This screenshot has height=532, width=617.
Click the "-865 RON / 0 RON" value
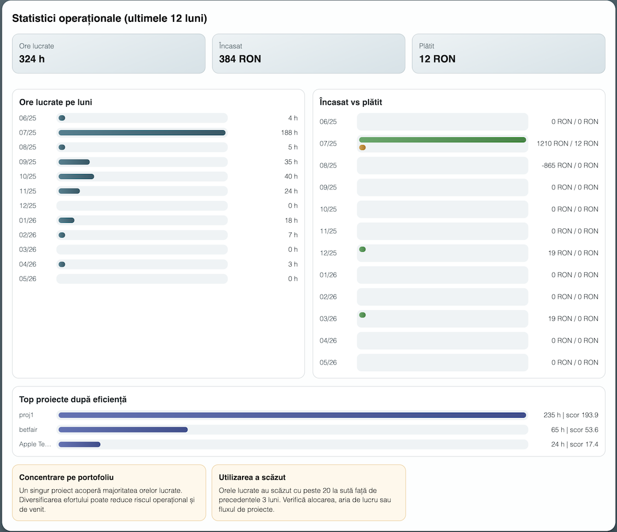[570, 165]
